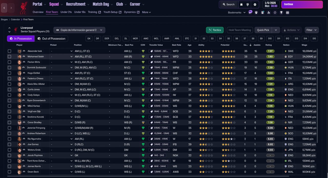Expand the Copia de Información general 2 dropdown
This screenshot has width=328, height=178.
(x=79, y=30)
